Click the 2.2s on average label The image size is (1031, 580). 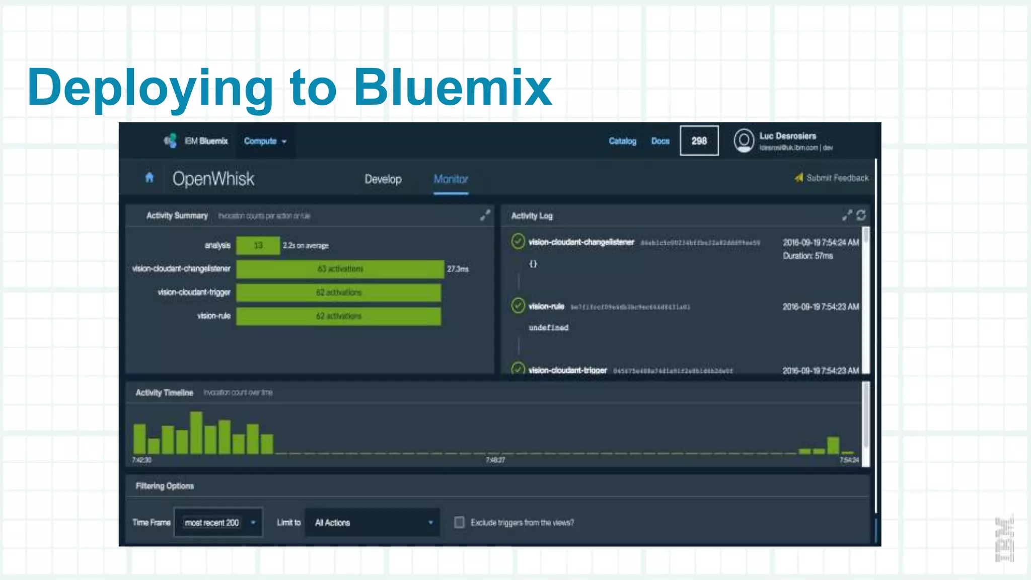[x=305, y=246]
